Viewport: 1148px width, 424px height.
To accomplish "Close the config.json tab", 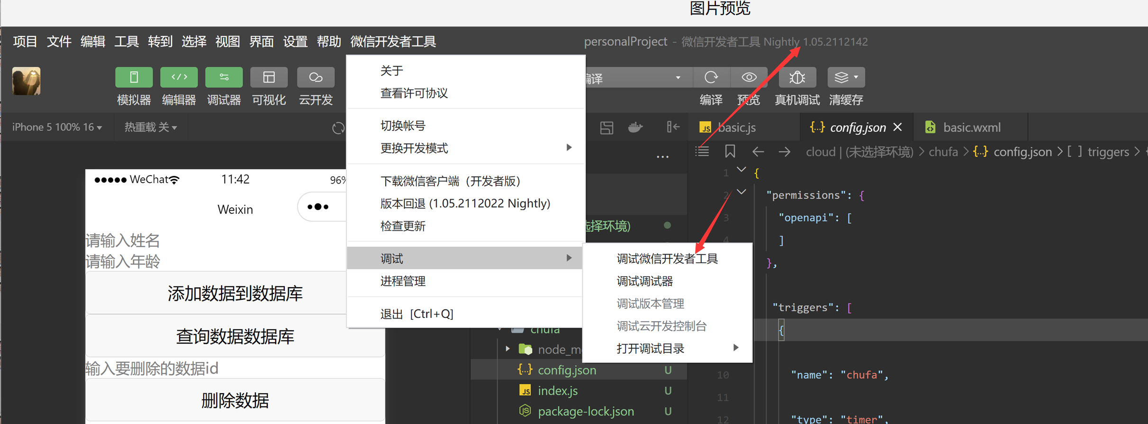I will click(x=897, y=127).
